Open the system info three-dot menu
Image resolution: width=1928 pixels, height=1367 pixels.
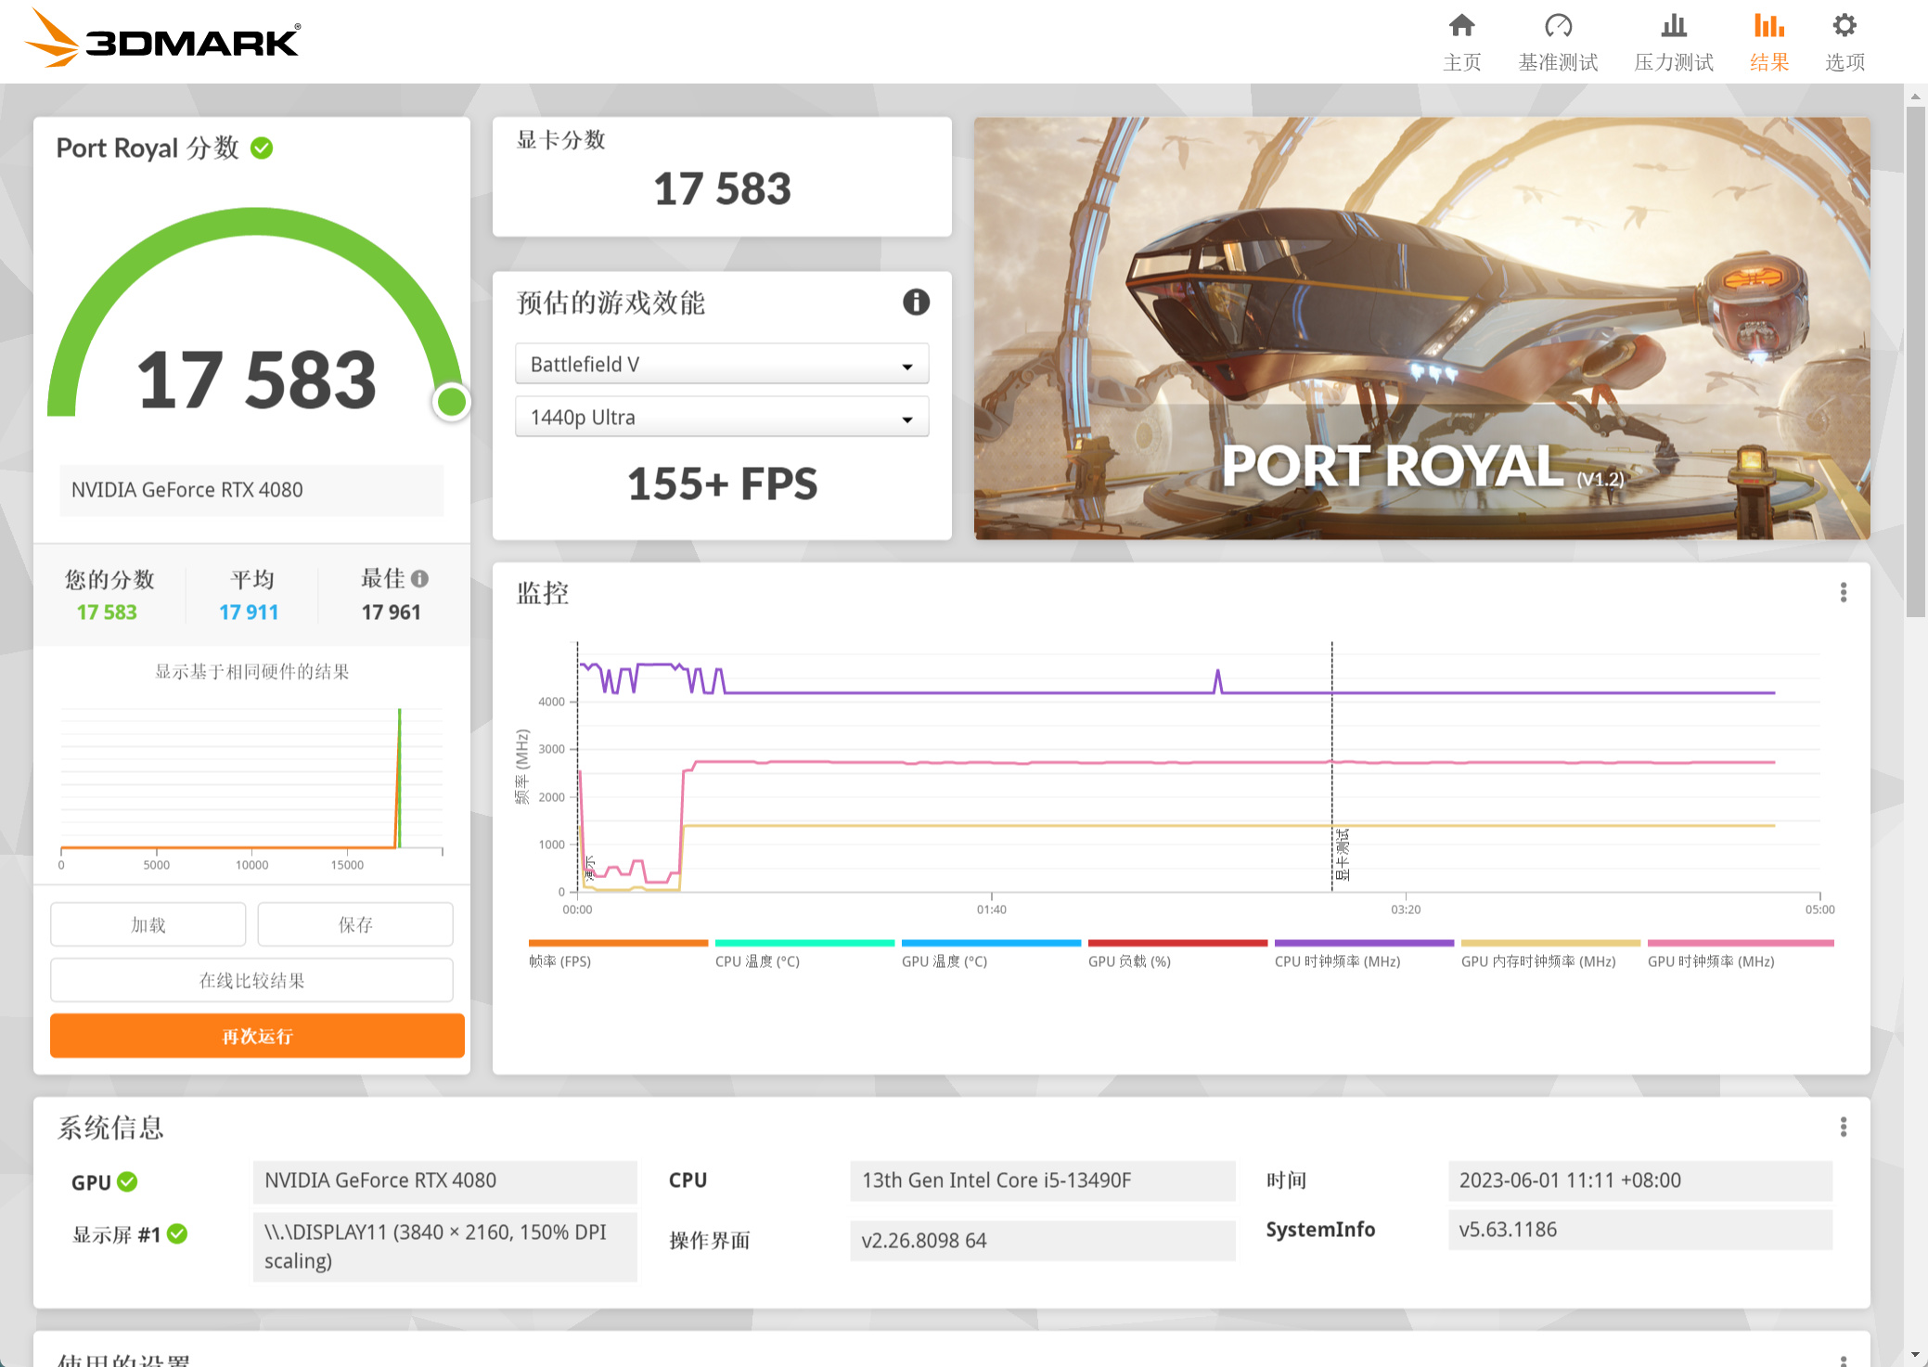[x=1843, y=1127]
